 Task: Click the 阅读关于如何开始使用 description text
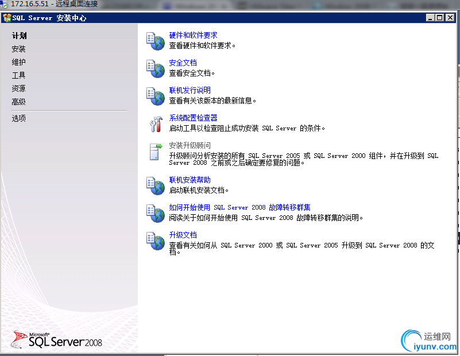(266, 218)
